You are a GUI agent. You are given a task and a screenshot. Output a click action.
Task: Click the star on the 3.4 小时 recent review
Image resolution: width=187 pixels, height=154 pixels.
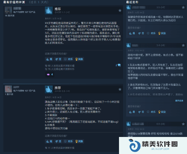(183, 45)
